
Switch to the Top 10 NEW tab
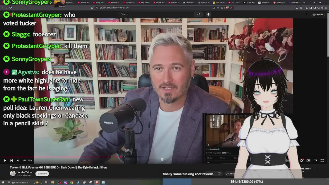pos(234,3)
